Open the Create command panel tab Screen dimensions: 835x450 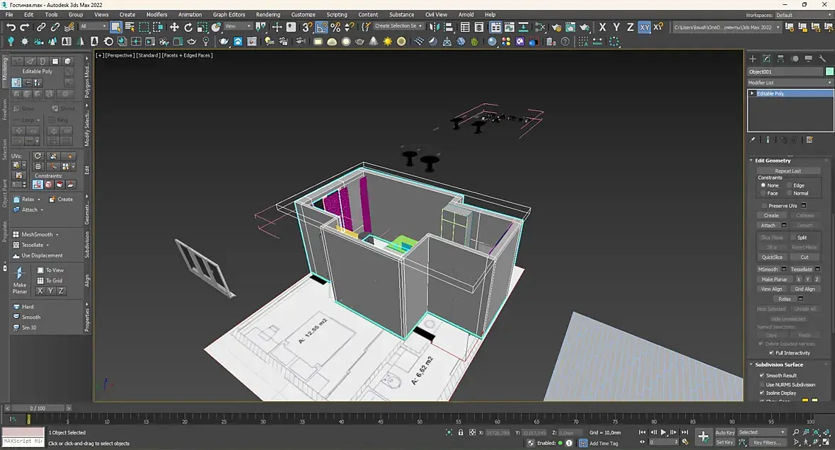point(753,59)
